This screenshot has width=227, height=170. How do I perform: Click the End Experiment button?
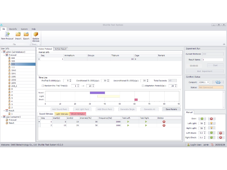click(x=205, y=71)
